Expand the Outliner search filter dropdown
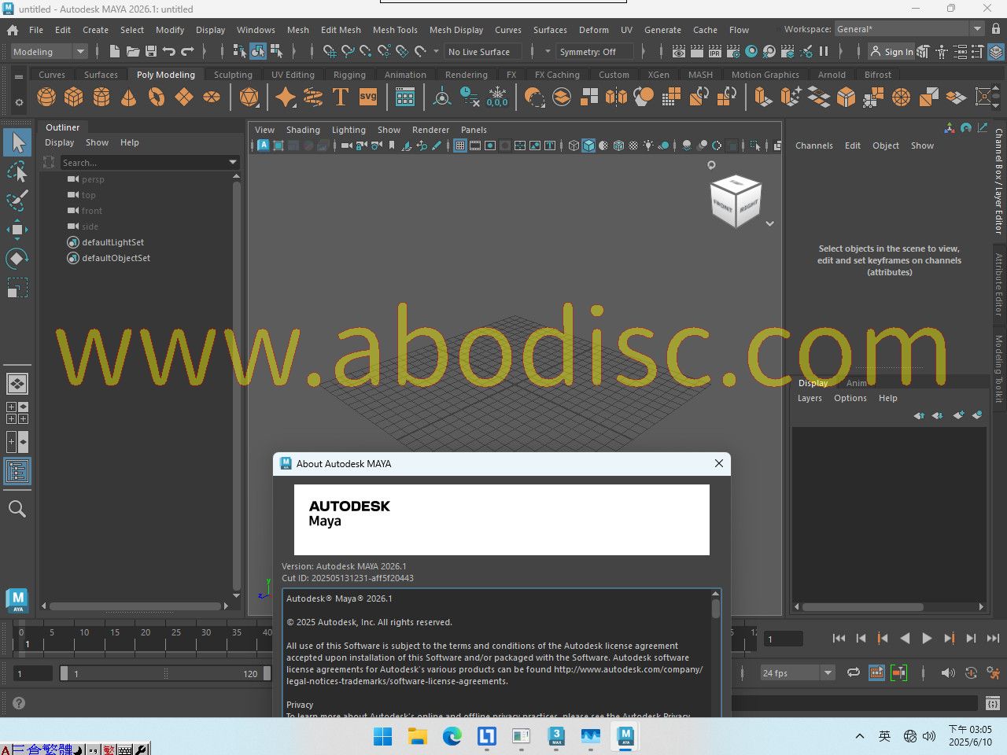Viewport: 1007px width, 755px height. pyautogui.click(x=233, y=162)
